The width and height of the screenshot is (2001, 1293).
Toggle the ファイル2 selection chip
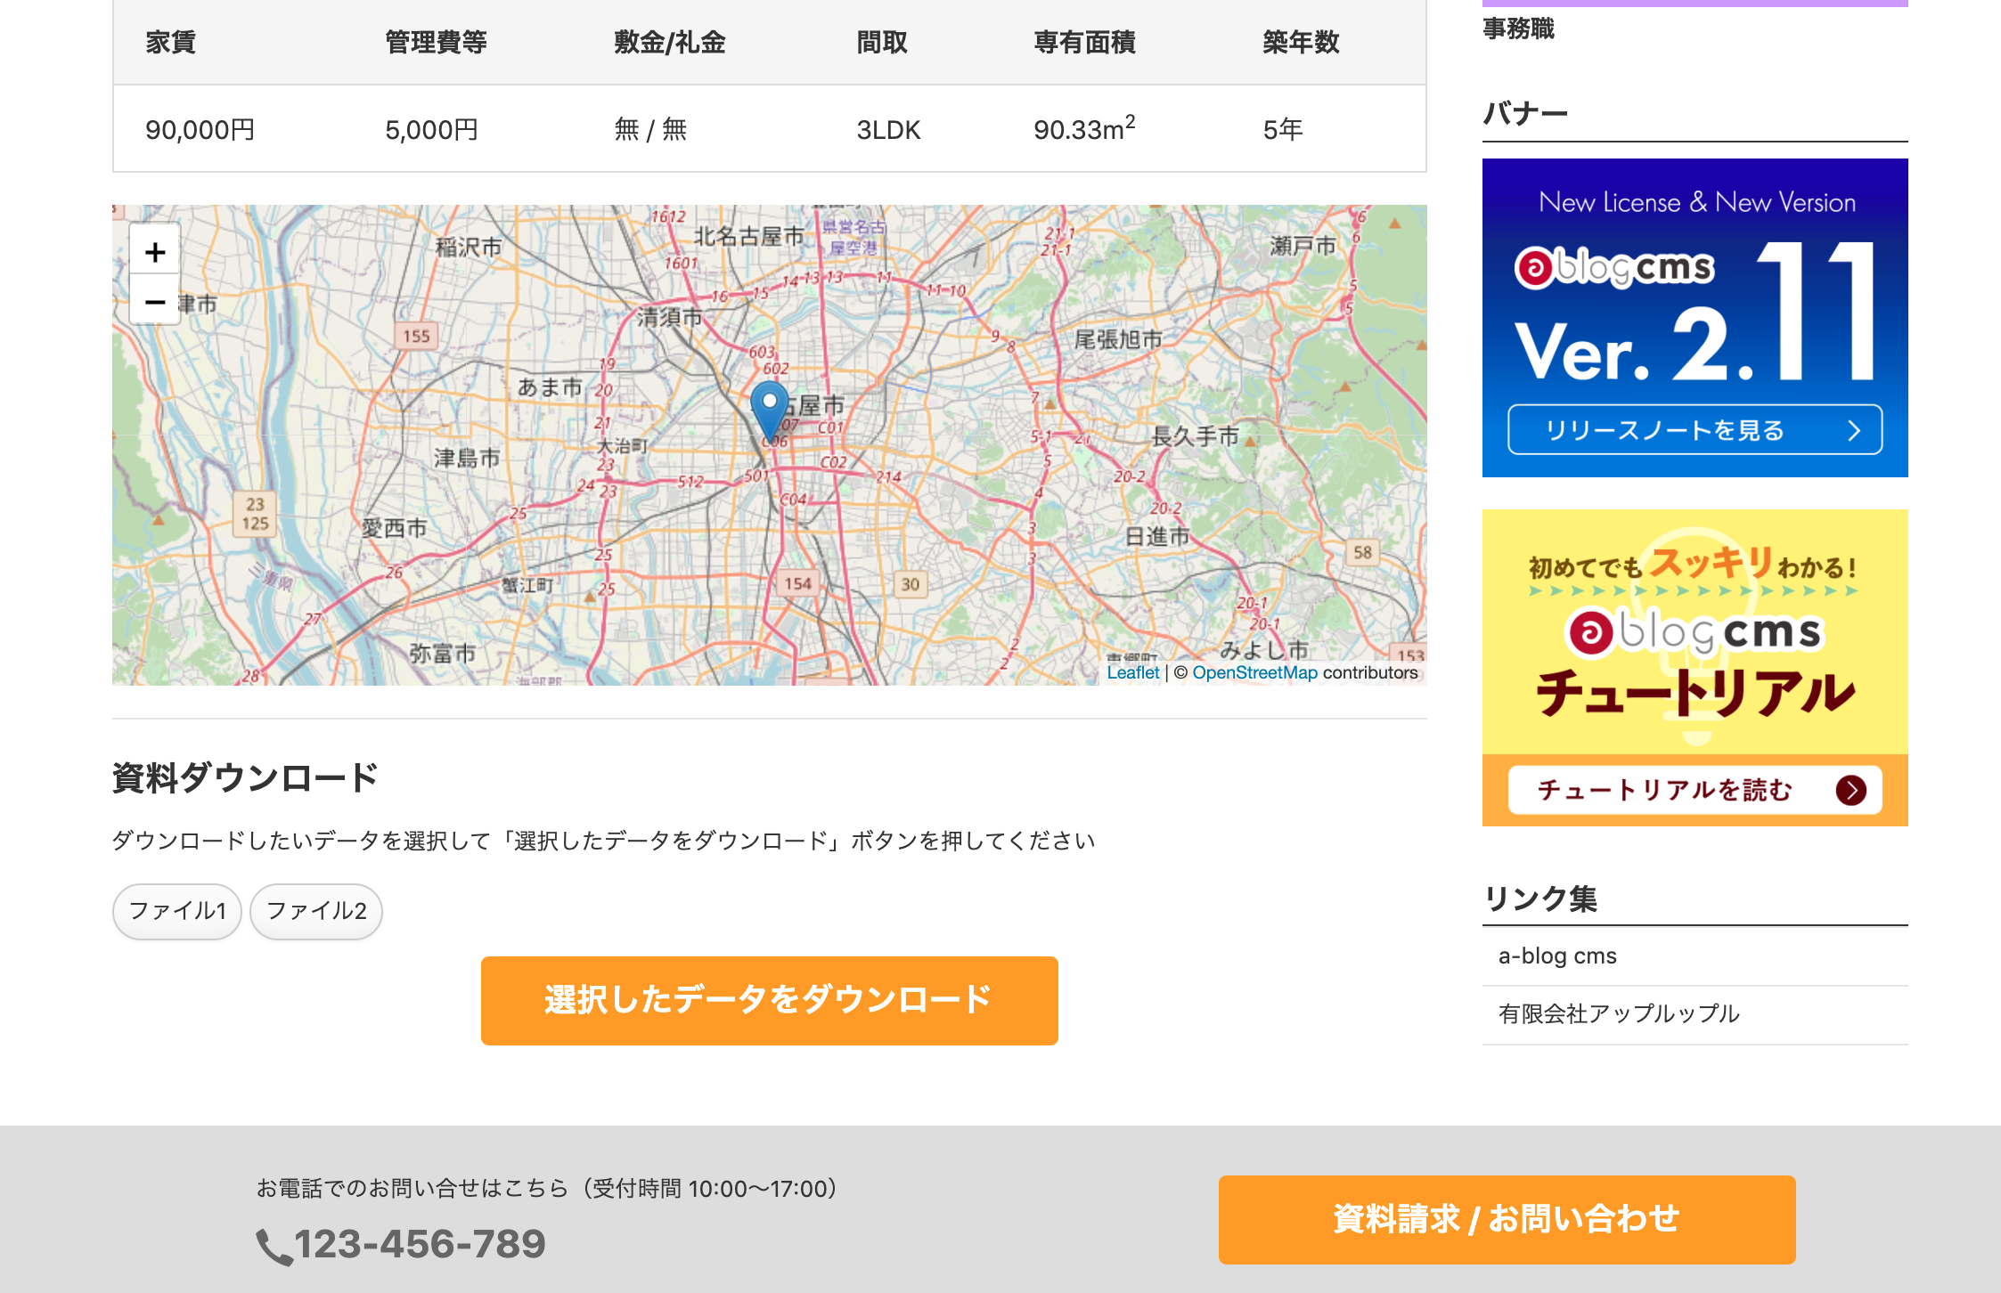[x=316, y=911]
